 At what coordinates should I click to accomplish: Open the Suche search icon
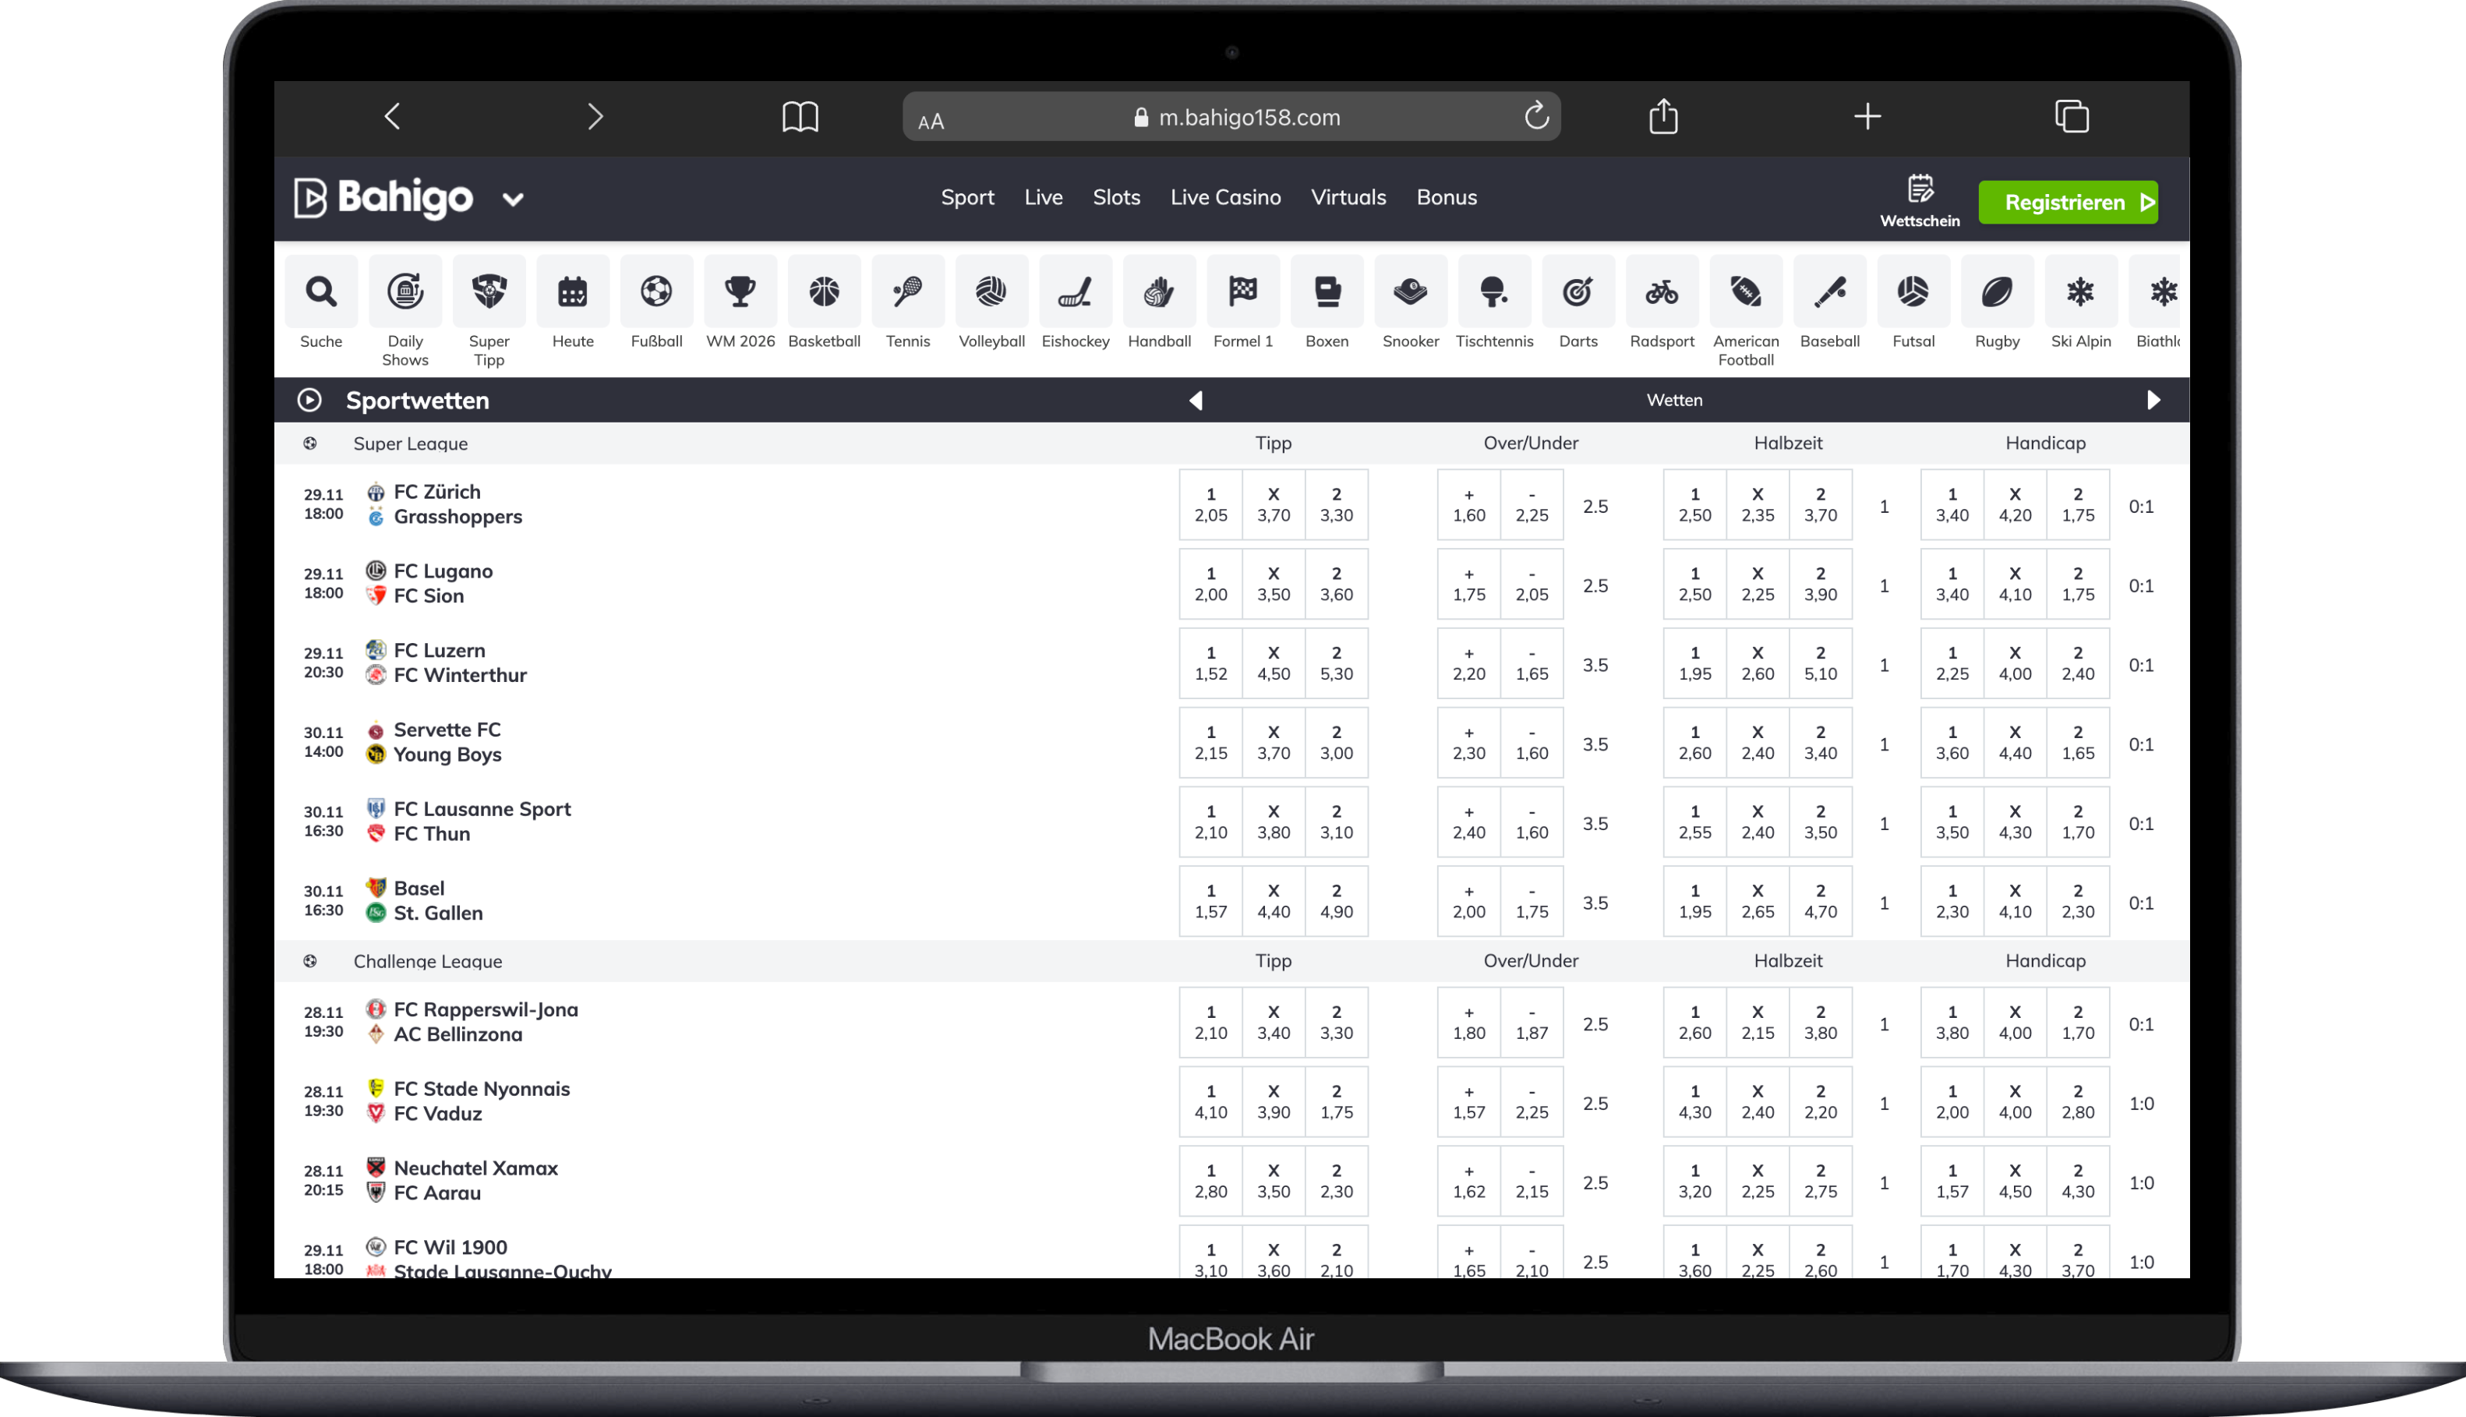[321, 292]
